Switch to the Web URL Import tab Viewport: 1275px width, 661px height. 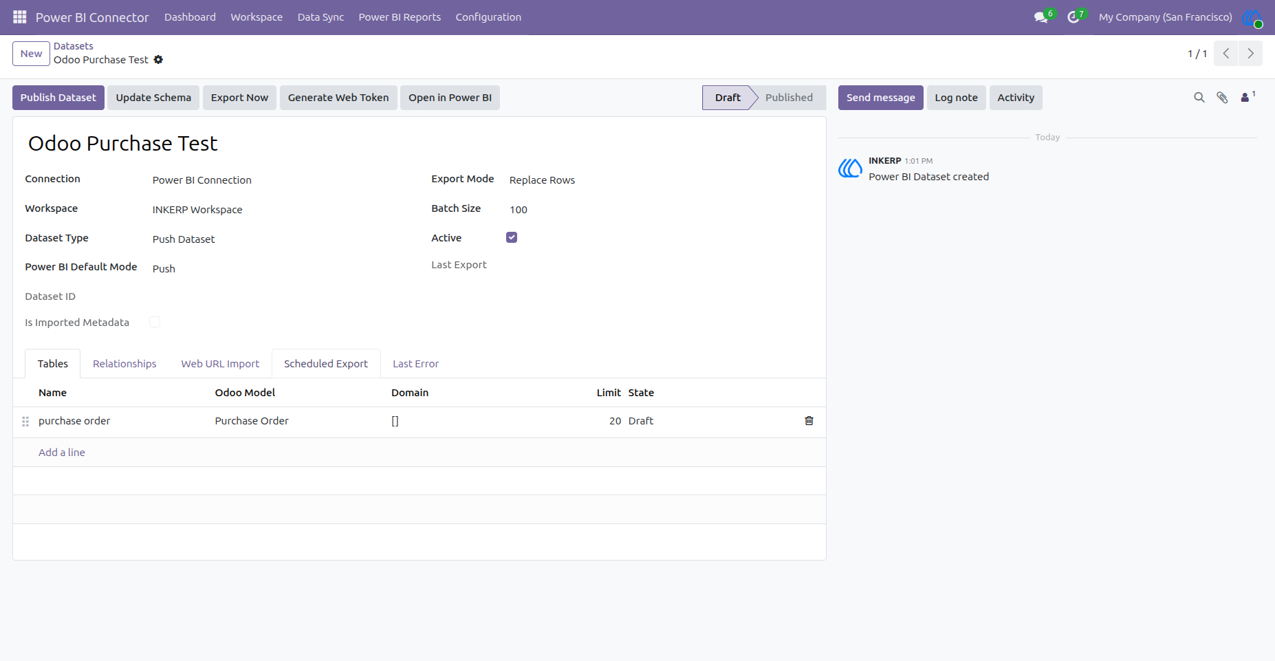coord(220,364)
